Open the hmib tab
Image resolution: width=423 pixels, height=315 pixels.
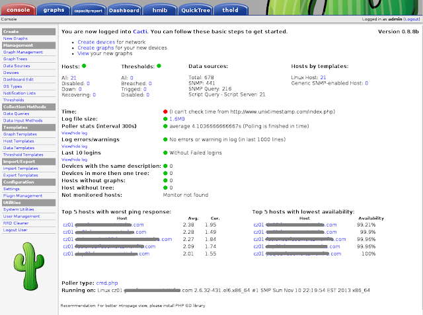coord(160,11)
